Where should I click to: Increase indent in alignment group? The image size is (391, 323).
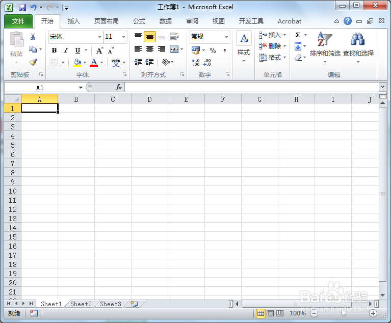tap(149, 62)
